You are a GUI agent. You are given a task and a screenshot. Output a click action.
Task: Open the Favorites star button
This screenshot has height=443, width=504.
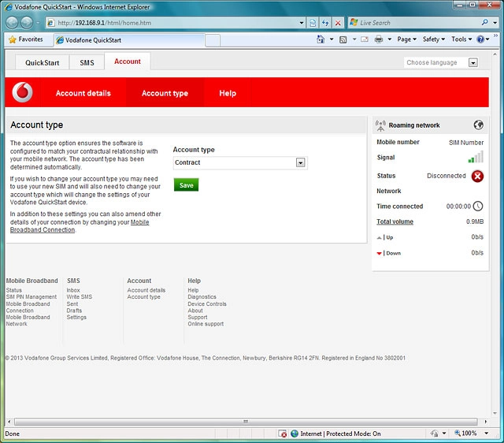pos(26,39)
